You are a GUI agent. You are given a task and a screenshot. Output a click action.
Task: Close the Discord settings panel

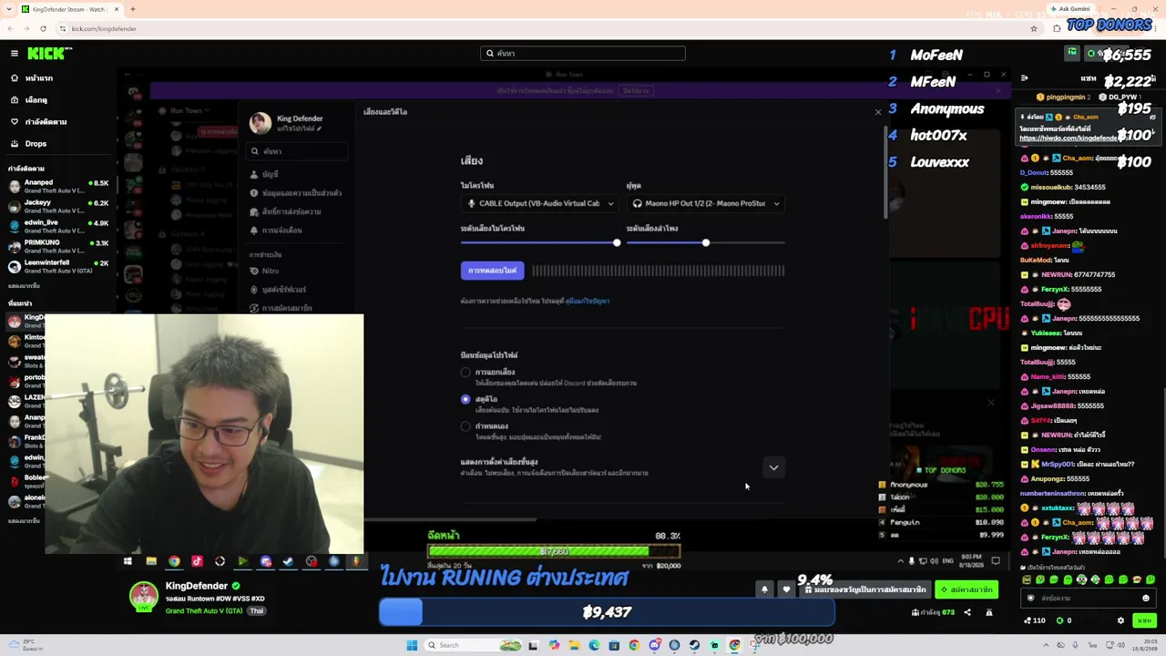[878, 112]
